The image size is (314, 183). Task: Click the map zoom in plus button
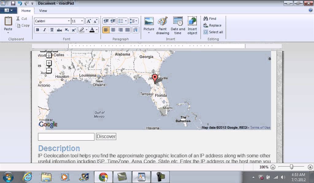[x=49, y=63]
